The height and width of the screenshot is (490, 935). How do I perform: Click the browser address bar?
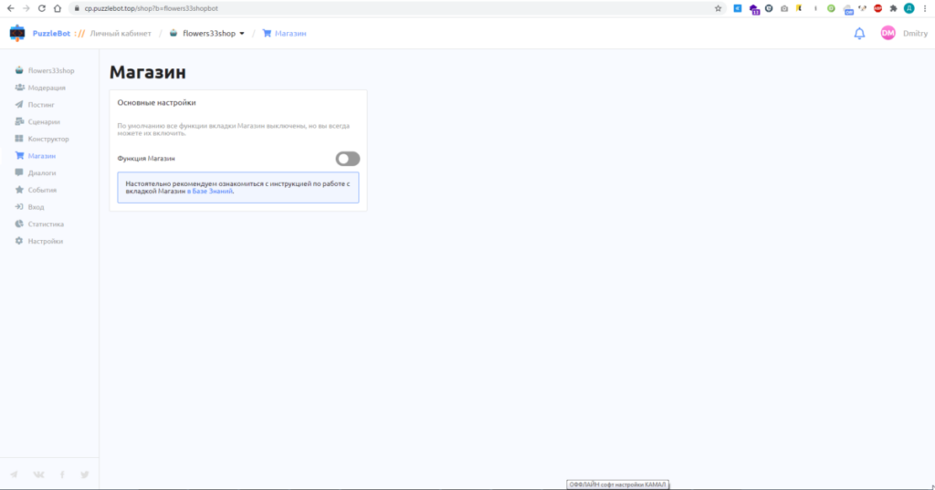[x=365, y=8]
